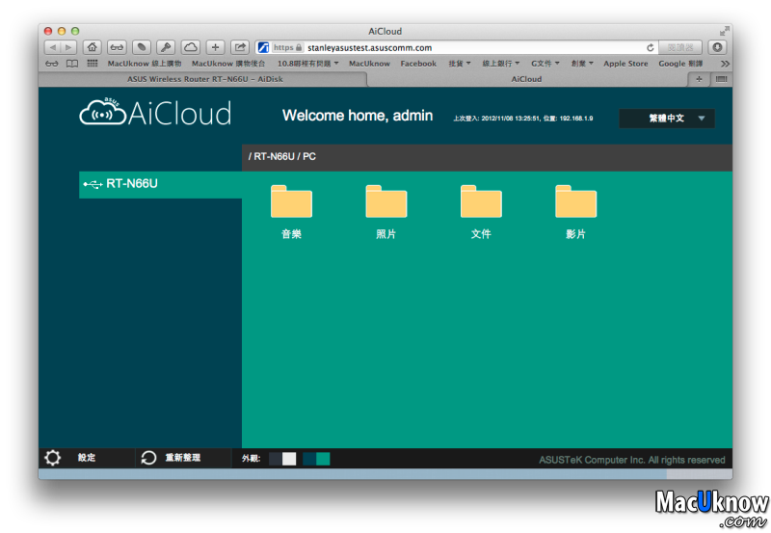Viewport: 771px width, 533px height.
Task: Click the Safari share button
Action: [x=240, y=47]
